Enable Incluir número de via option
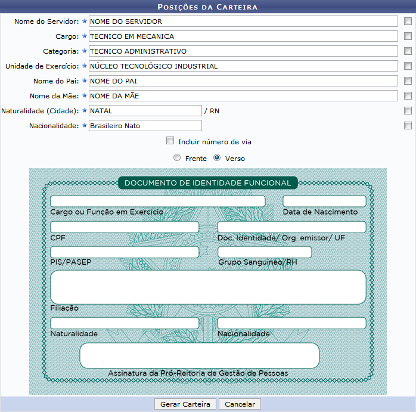This screenshot has width=416, height=412. 170,141
